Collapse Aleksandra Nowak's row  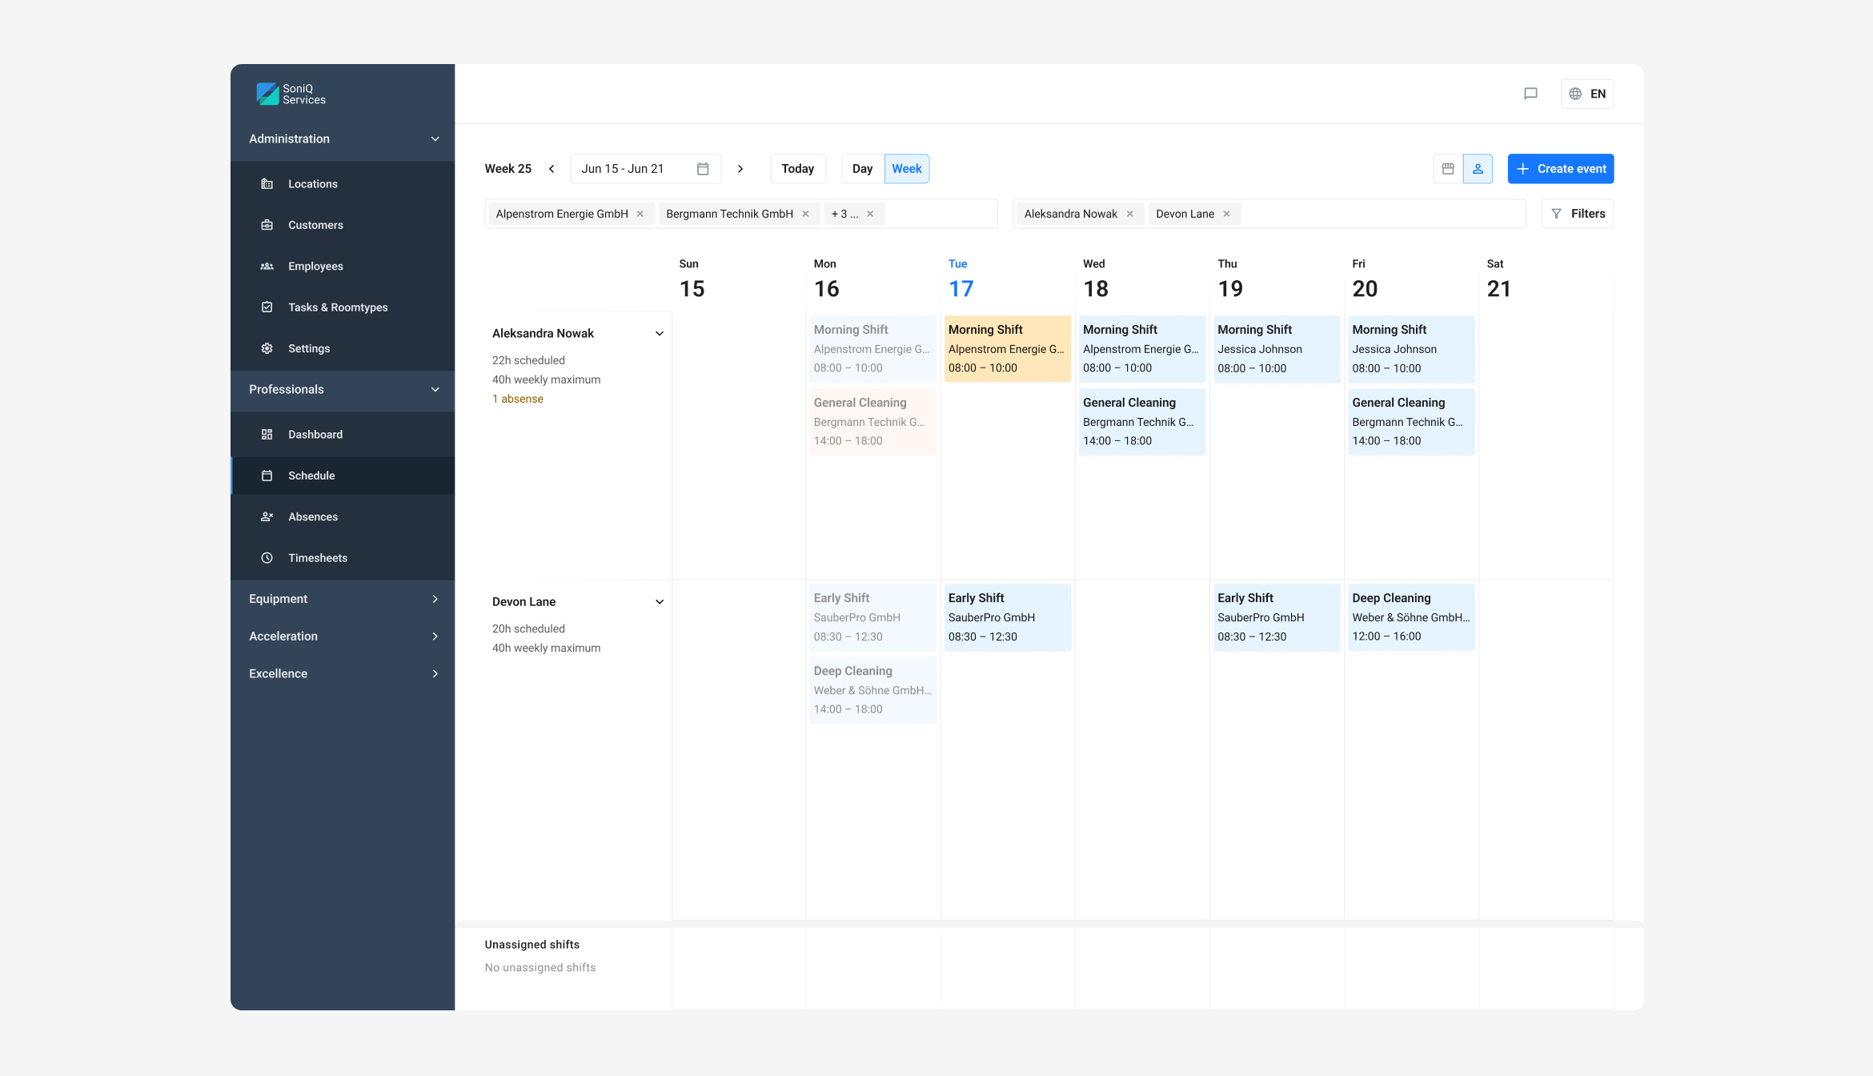tap(660, 333)
